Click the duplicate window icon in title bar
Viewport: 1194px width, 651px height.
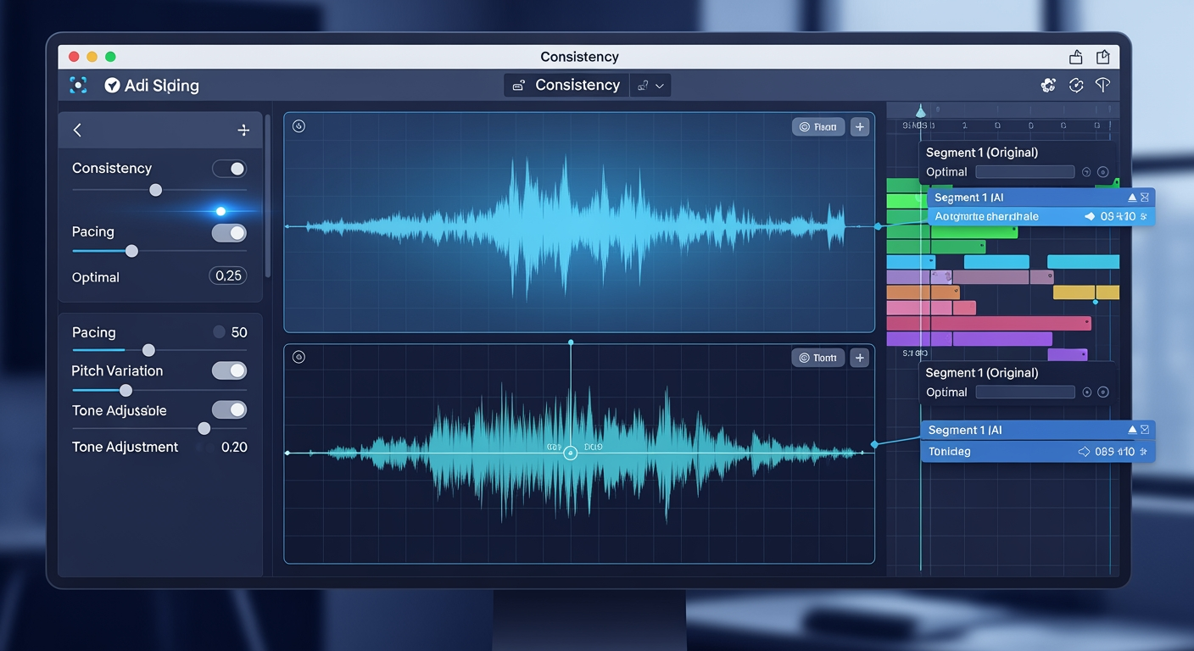1102,57
